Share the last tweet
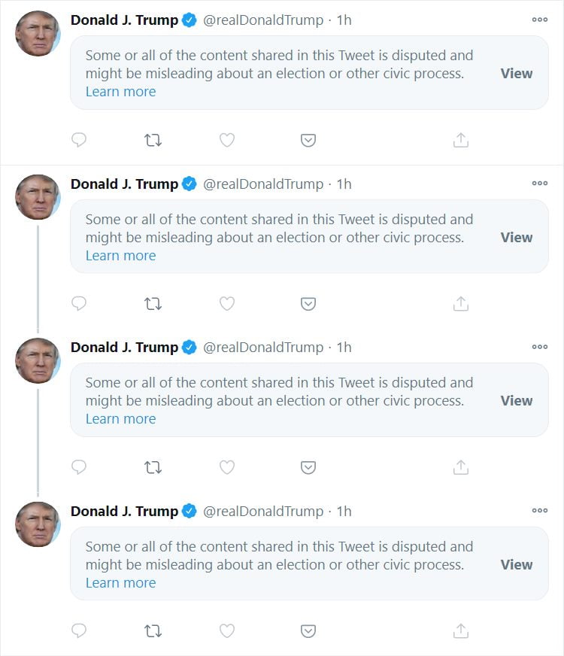 pyautogui.click(x=461, y=631)
